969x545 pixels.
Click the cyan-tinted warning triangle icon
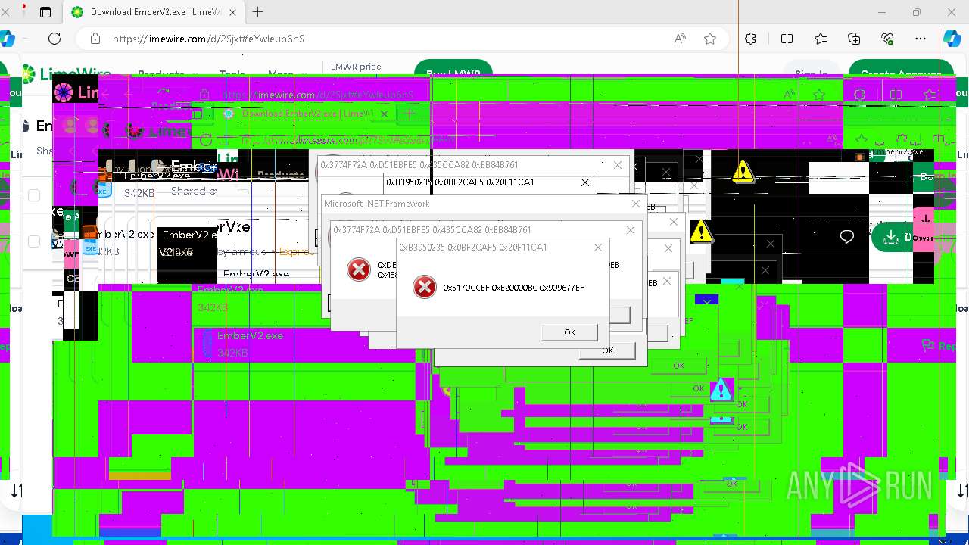721,390
